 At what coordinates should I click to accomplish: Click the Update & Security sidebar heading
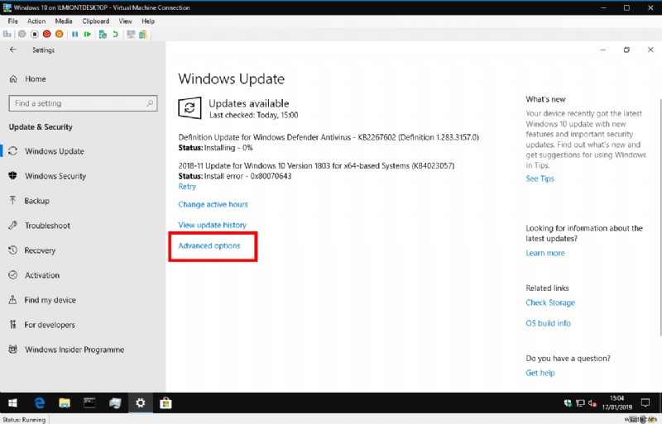(x=41, y=127)
